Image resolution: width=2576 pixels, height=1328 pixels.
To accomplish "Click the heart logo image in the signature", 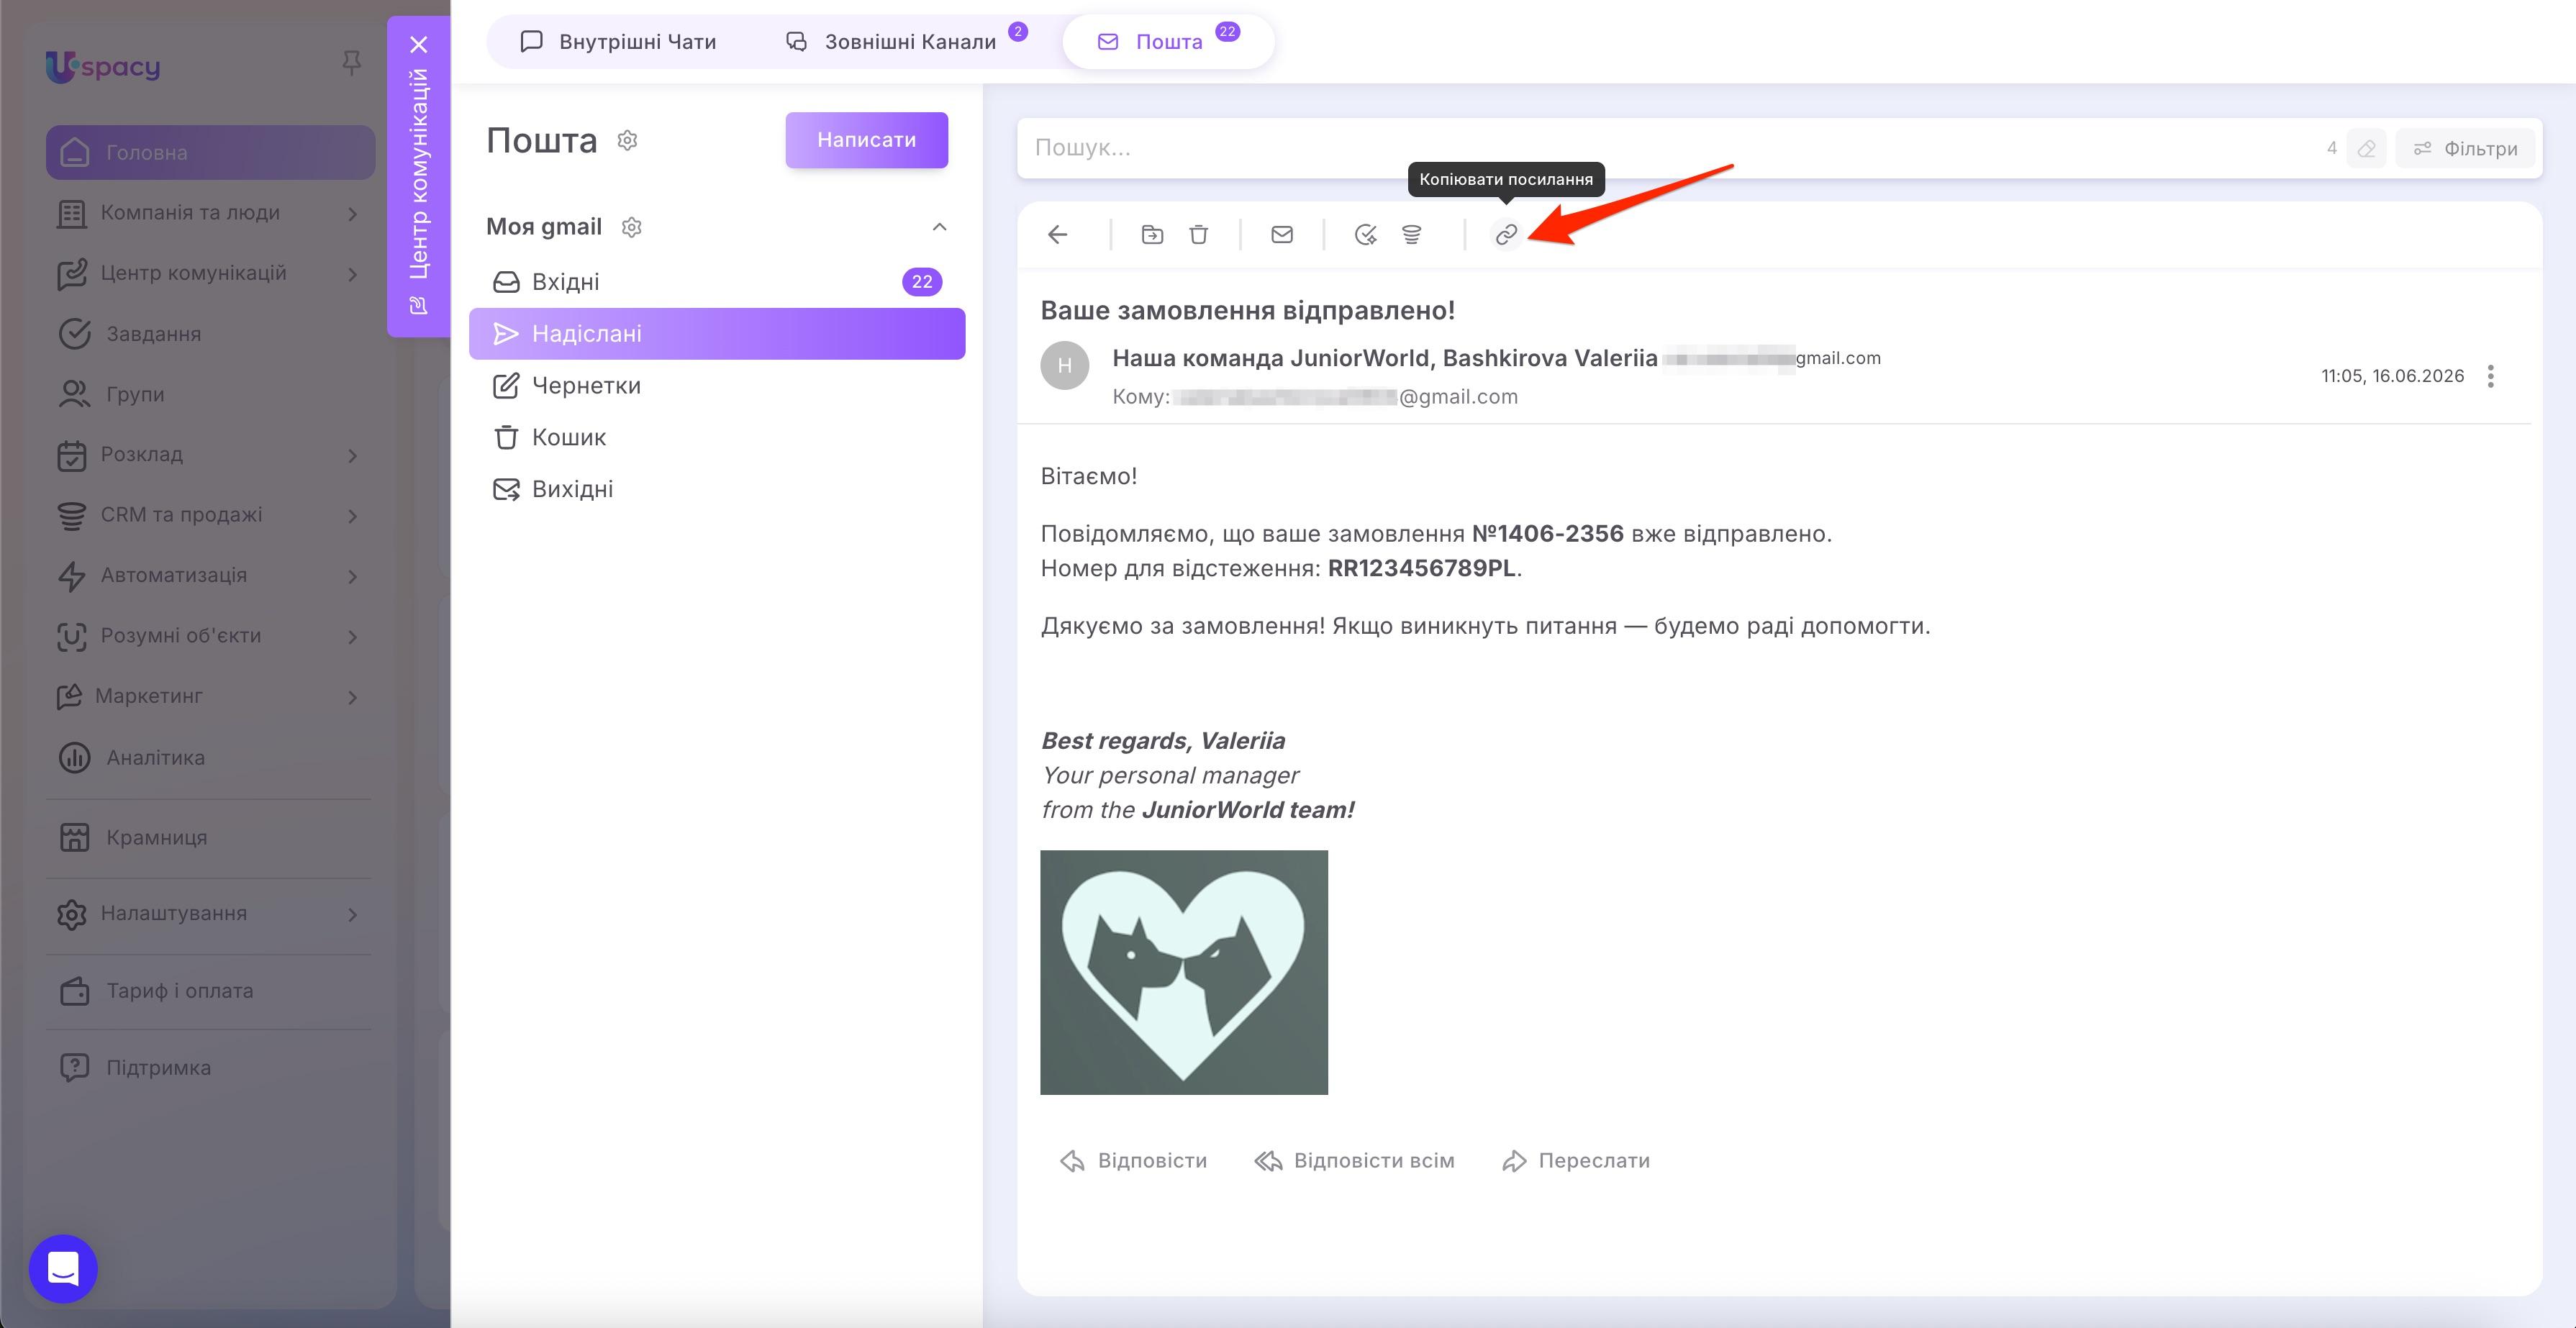I will [1184, 972].
